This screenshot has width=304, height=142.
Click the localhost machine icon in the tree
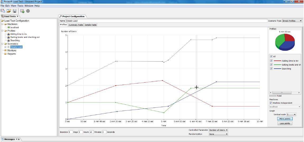click(x=9, y=27)
